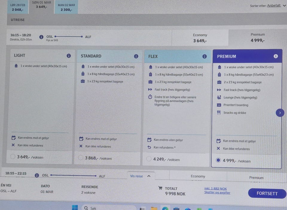Viewport: 287px width, 210px height.
Task: Click inkl. 1 882 NOK link
Action: point(216,188)
